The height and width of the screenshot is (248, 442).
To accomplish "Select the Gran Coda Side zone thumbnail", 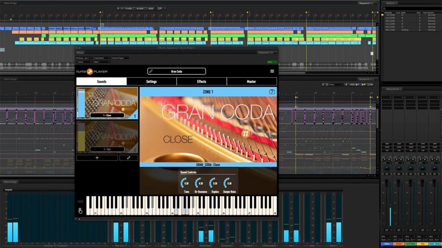I will pyautogui.click(x=107, y=137).
